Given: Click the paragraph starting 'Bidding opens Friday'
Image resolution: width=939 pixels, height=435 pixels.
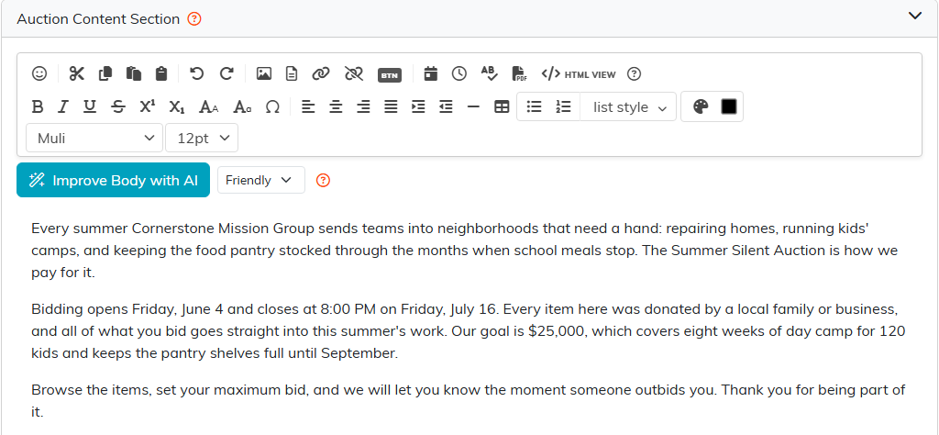Looking at the screenshot, I should pyautogui.click(x=468, y=331).
